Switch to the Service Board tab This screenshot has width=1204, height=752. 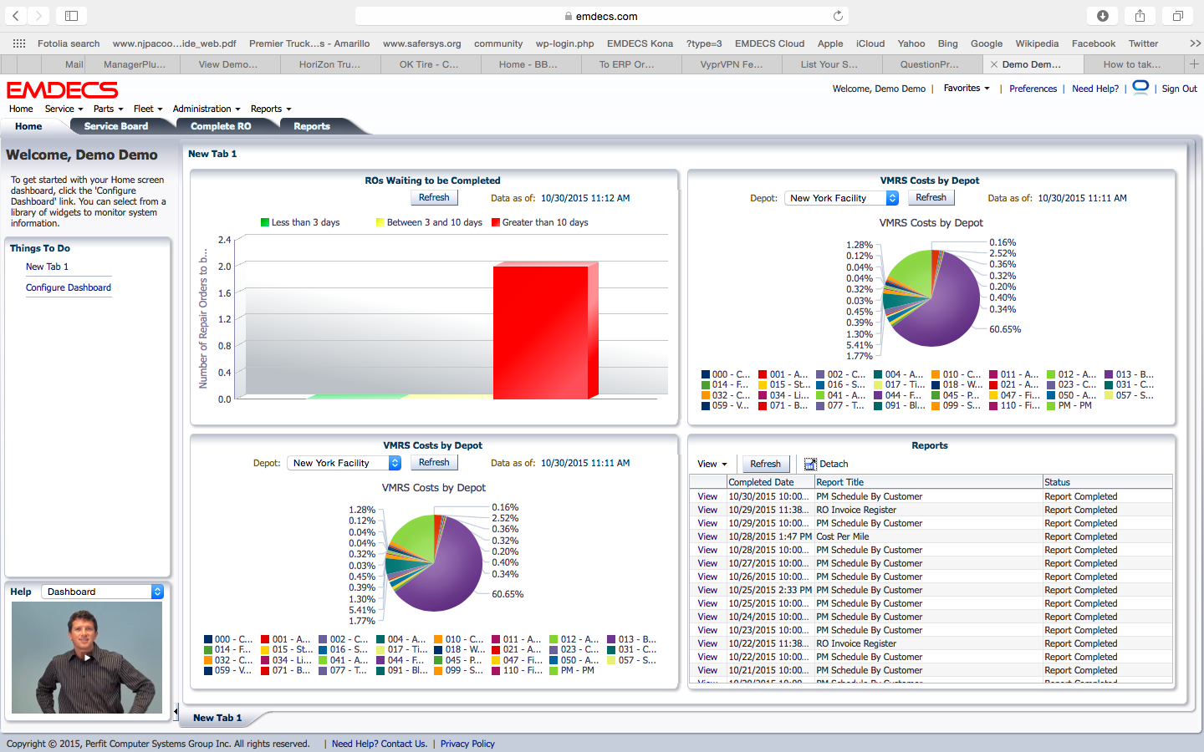coord(116,126)
